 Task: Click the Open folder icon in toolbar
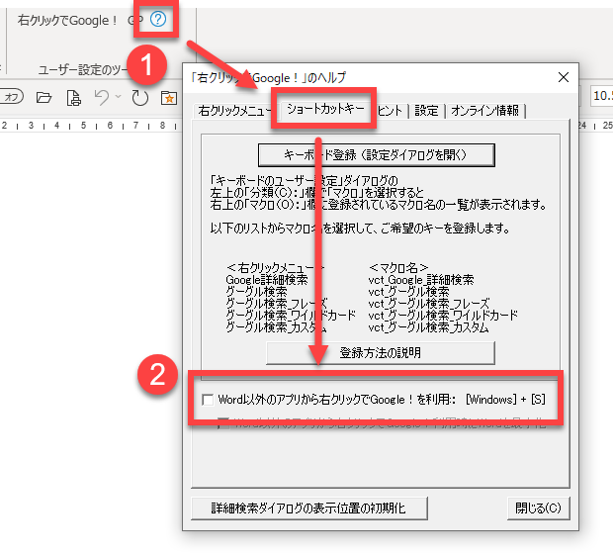click(44, 97)
